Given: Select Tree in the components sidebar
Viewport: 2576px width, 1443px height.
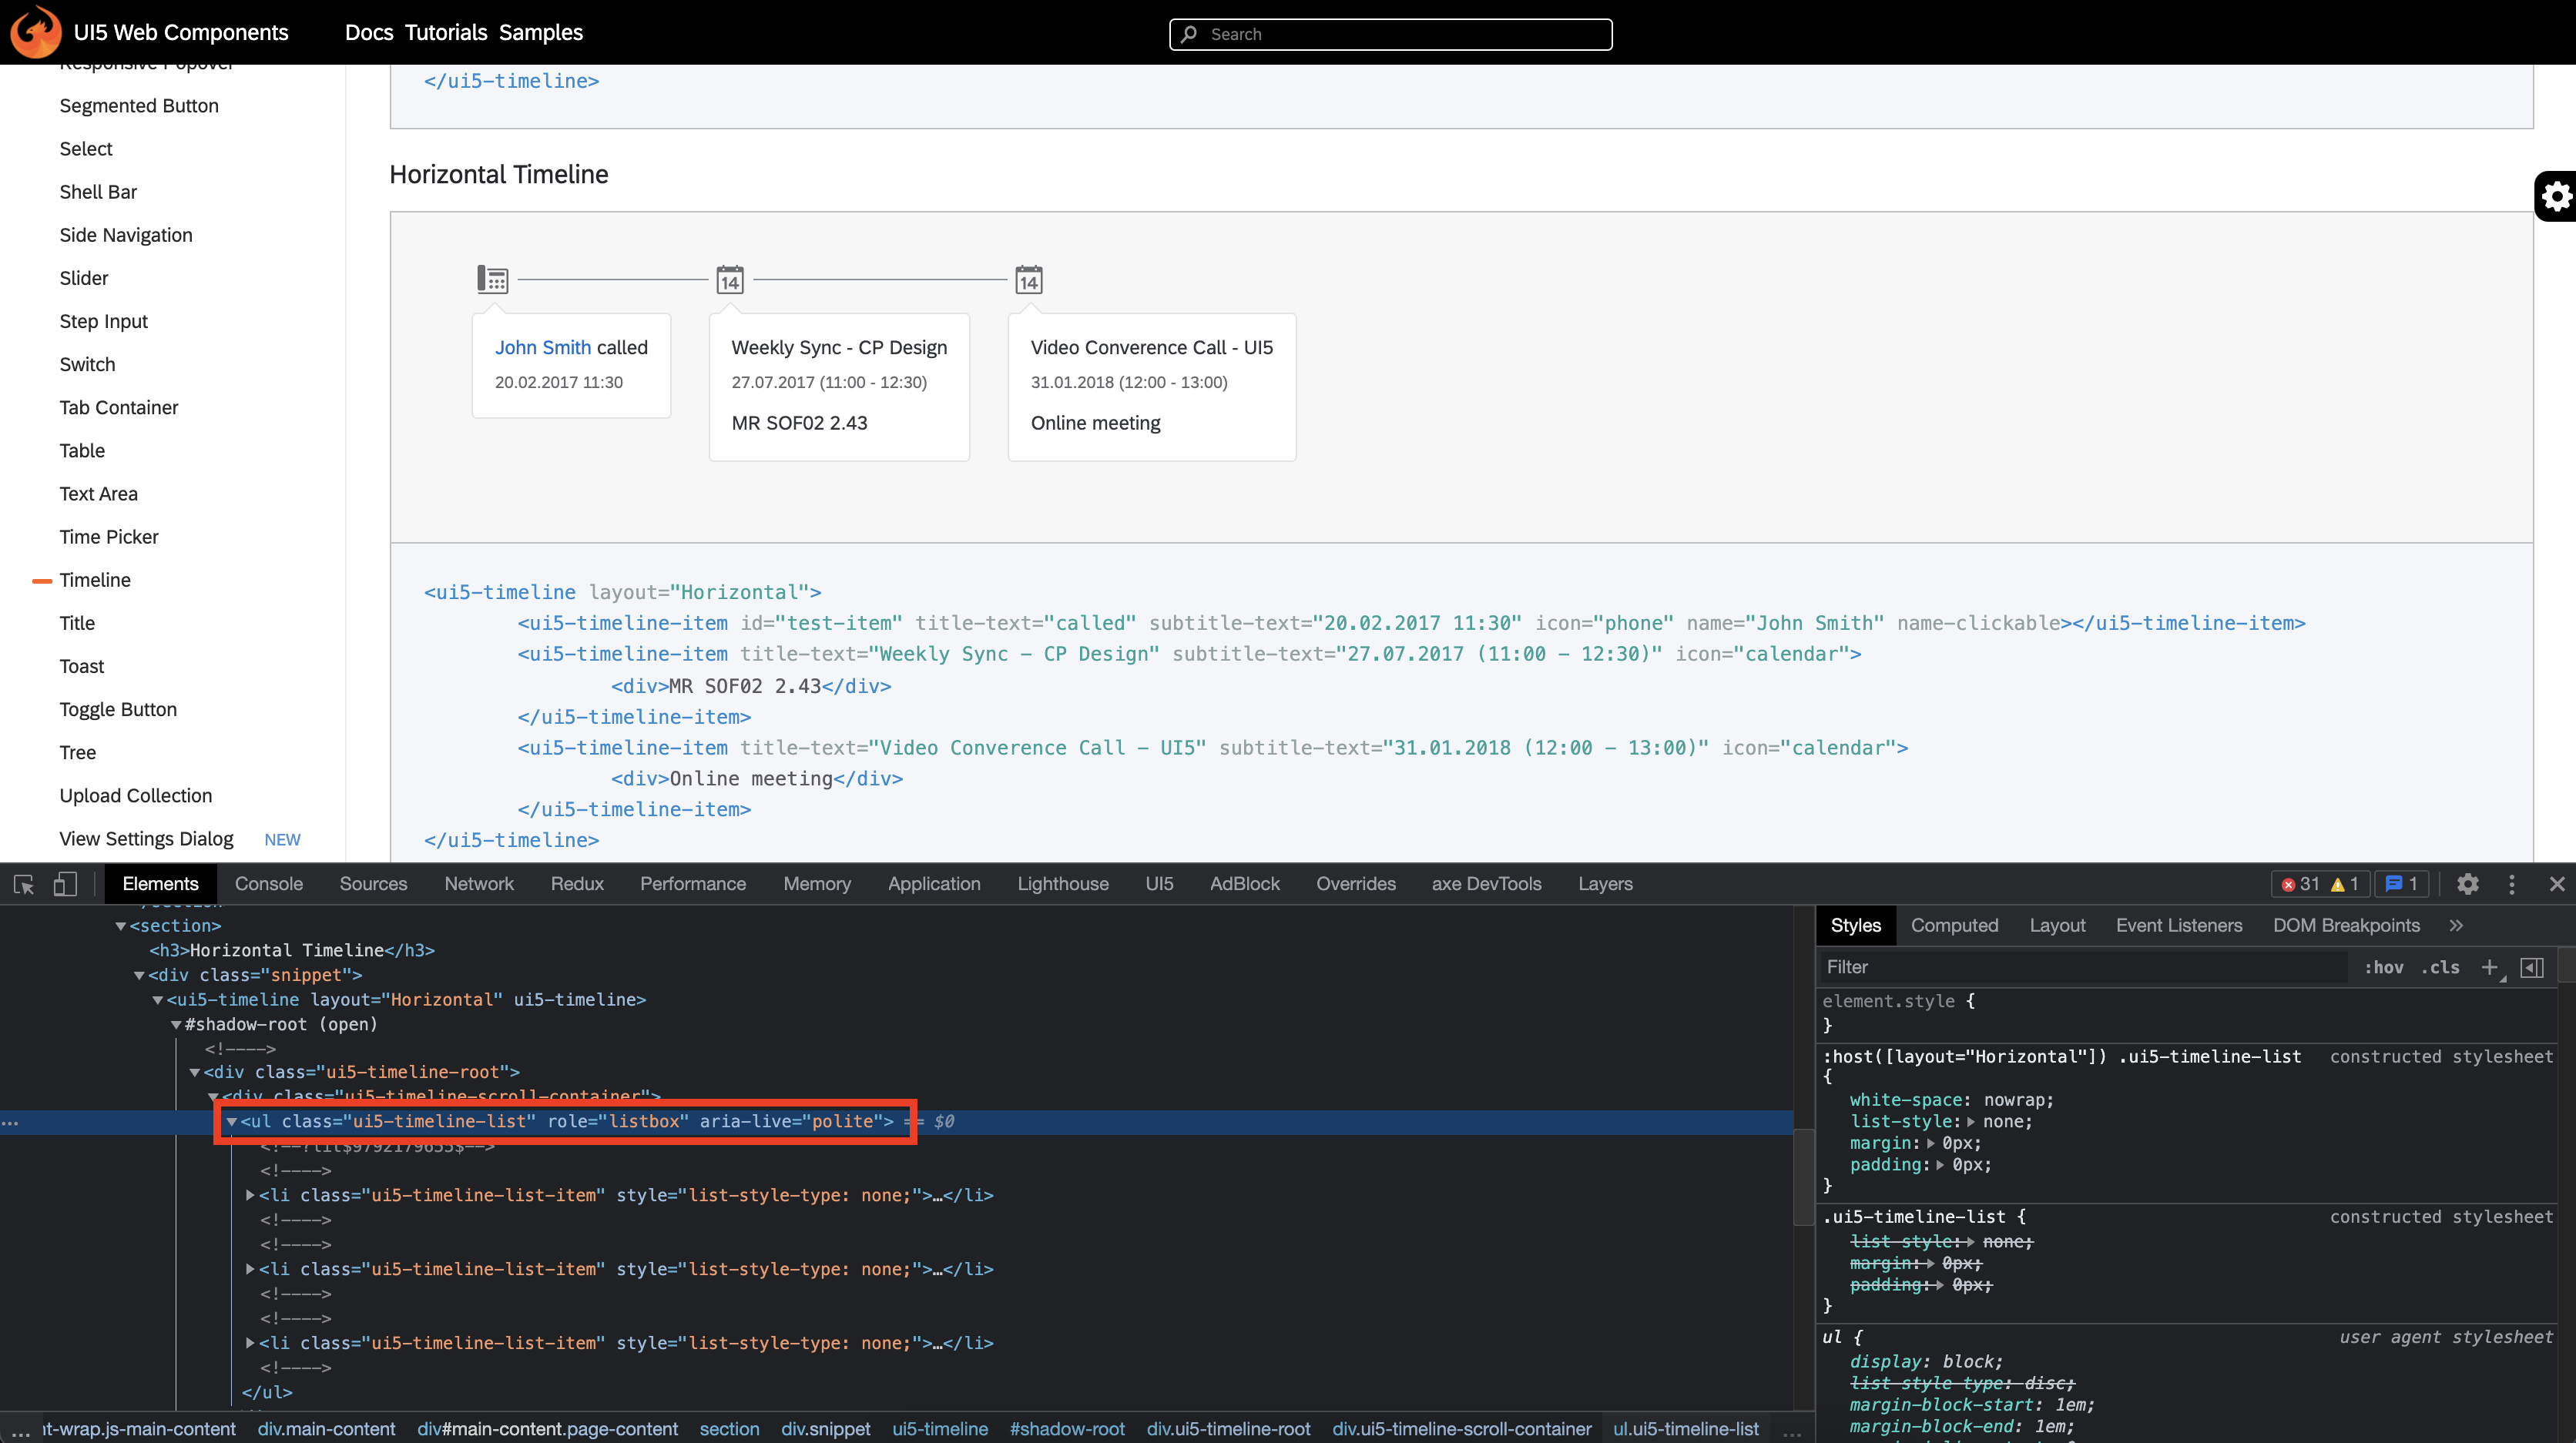Looking at the screenshot, I should pyautogui.click(x=77, y=752).
